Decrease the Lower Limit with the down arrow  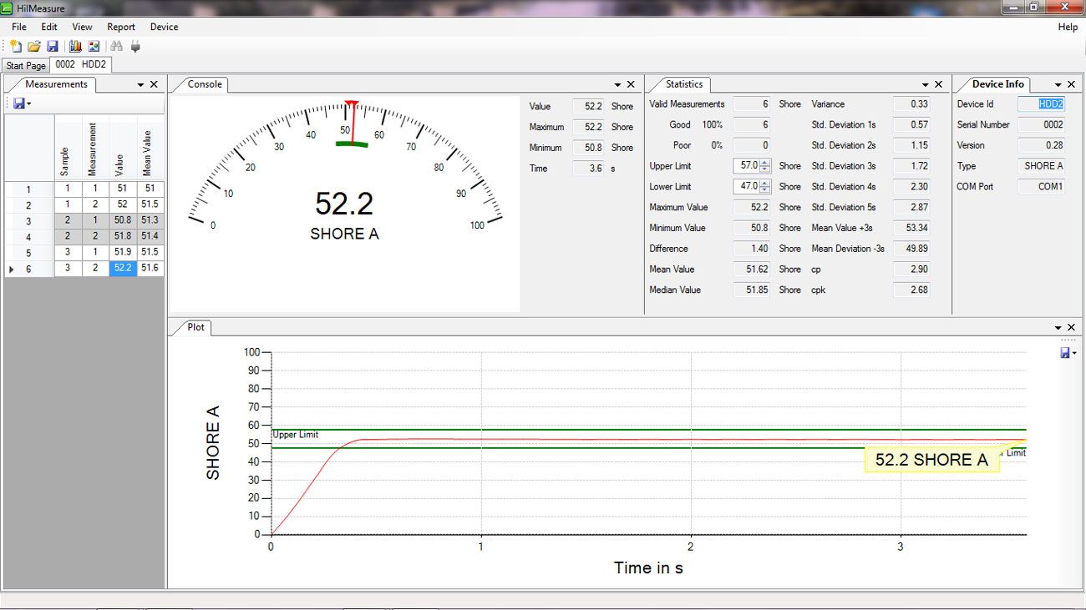(x=765, y=189)
